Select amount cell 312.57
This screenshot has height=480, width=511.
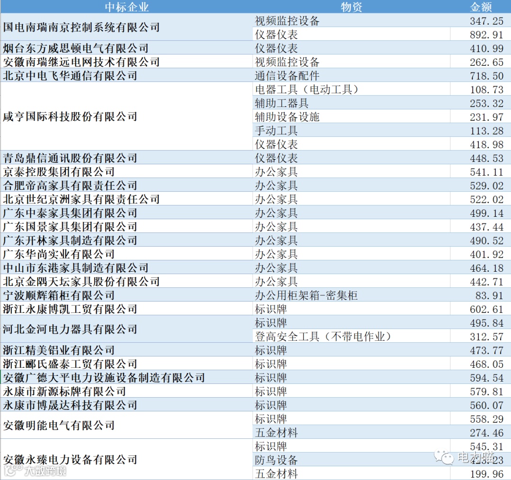[480, 336]
